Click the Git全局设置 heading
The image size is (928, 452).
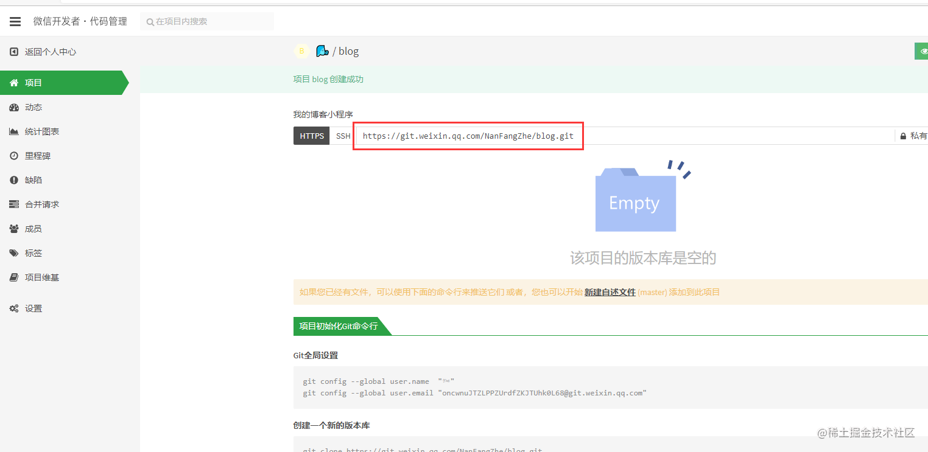point(315,355)
